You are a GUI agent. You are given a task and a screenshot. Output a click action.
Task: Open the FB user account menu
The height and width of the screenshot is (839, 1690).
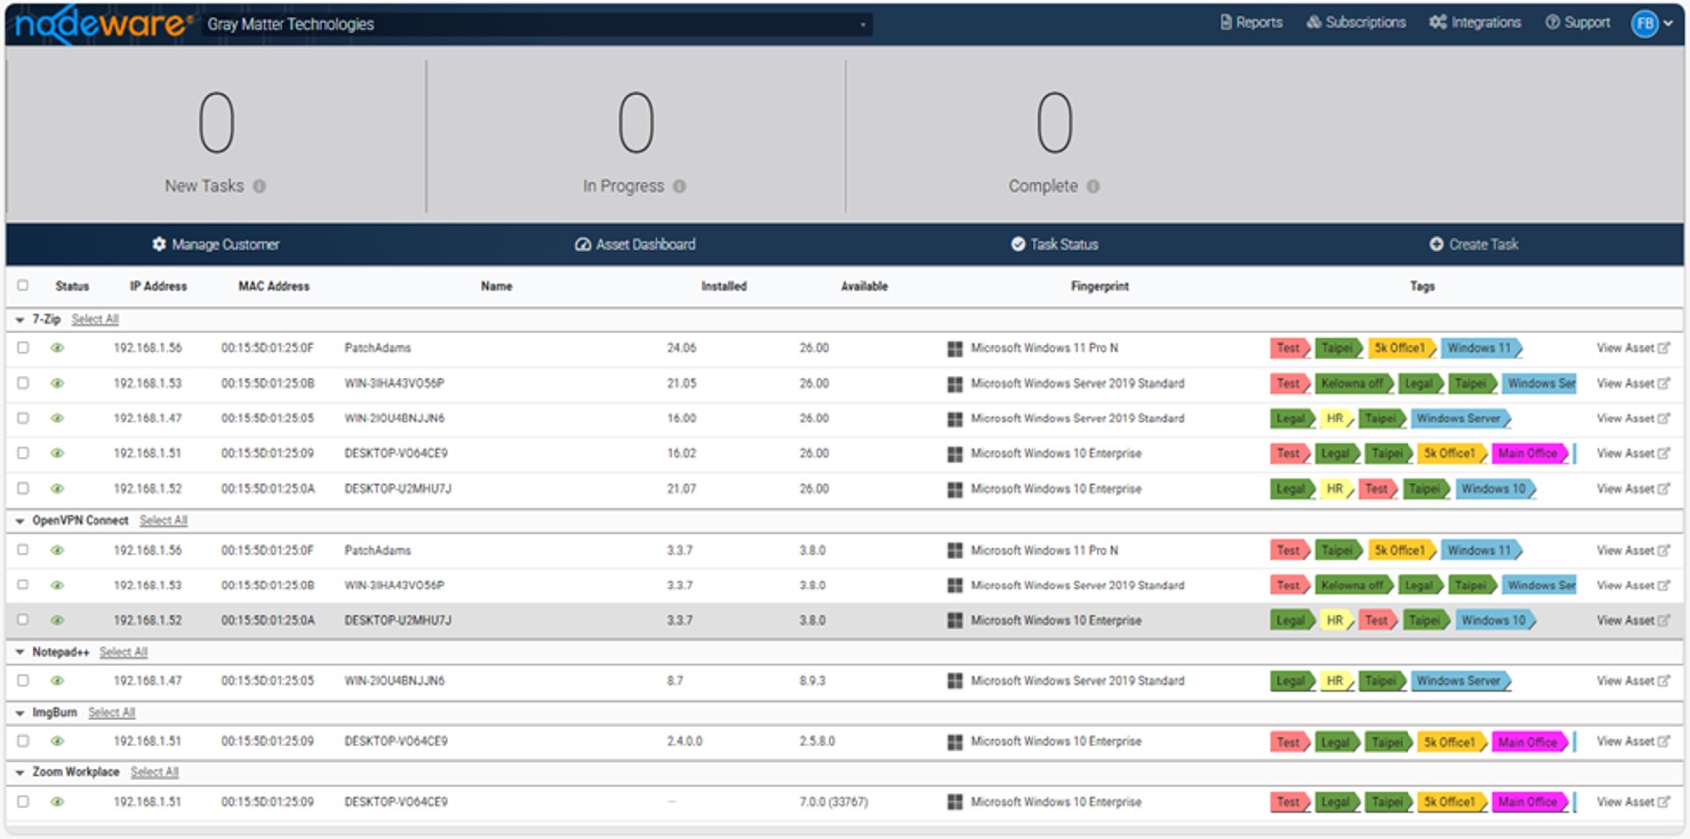(1652, 23)
